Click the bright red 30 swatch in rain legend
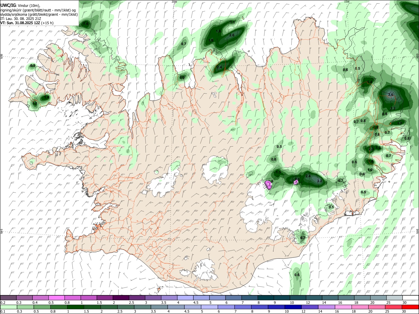This screenshot has width=419, height=314. (x=410, y=307)
